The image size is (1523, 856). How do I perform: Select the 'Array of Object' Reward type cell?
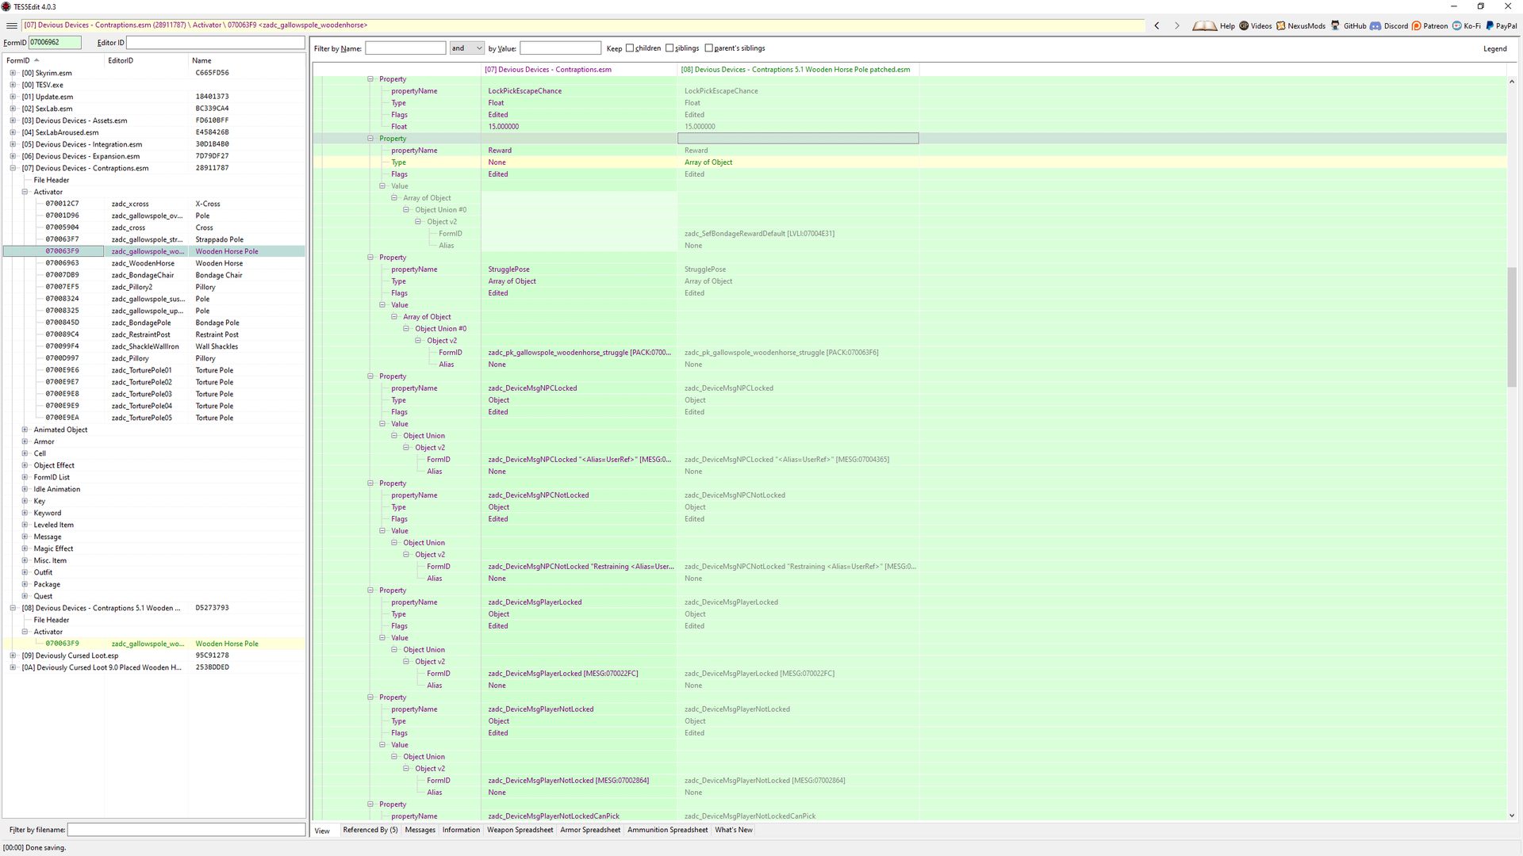click(798, 162)
